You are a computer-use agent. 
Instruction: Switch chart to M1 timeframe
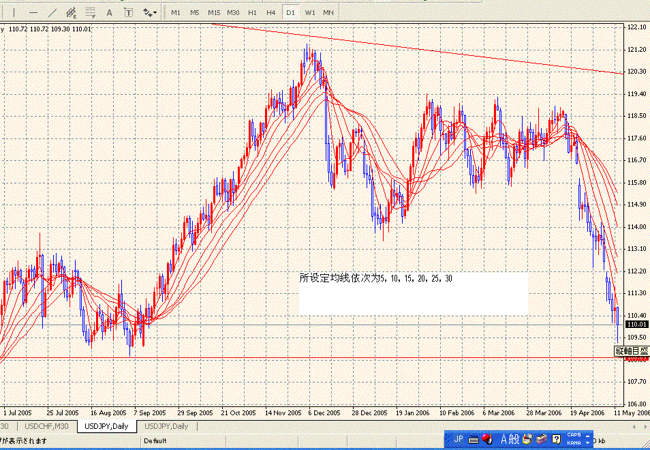[x=176, y=12]
